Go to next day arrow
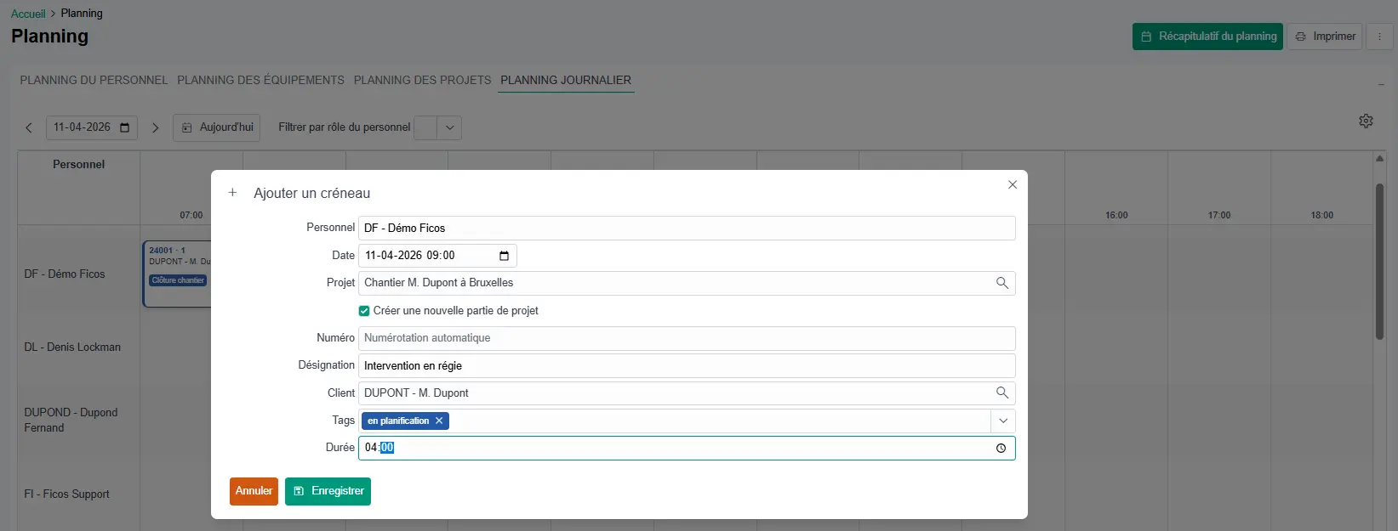The image size is (1398, 531). (x=155, y=127)
